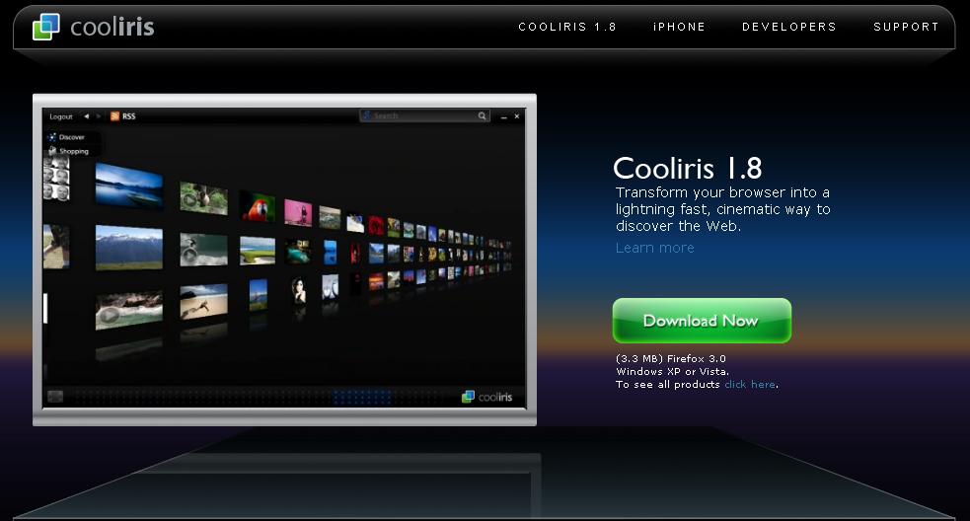The image size is (970, 521).
Task: Open the snowy mountain range thumbnail
Action: [x=129, y=248]
